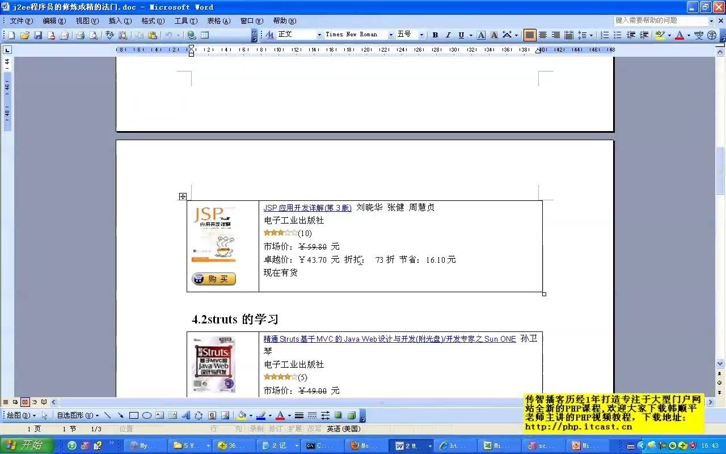Run spelling and grammar check

(x=109, y=35)
